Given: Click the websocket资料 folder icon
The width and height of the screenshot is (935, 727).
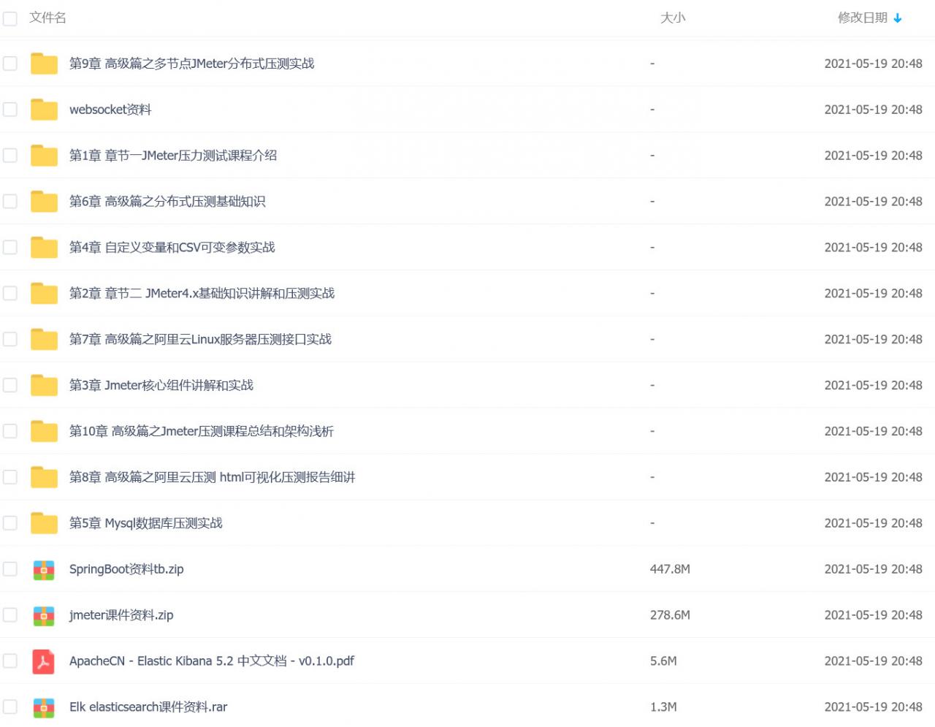Looking at the screenshot, I should 44,110.
